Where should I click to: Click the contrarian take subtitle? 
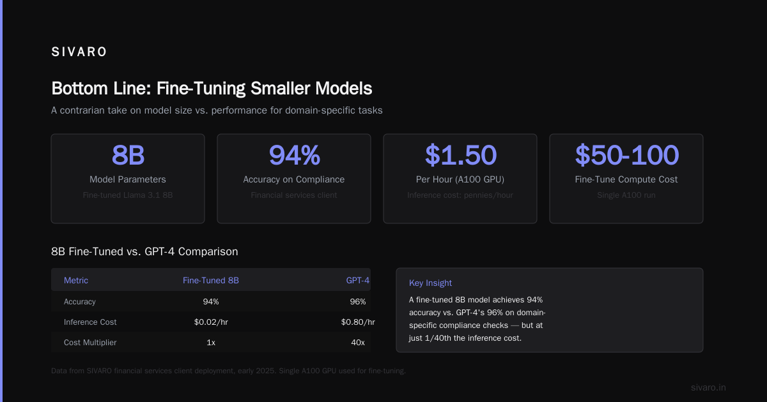[217, 110]
